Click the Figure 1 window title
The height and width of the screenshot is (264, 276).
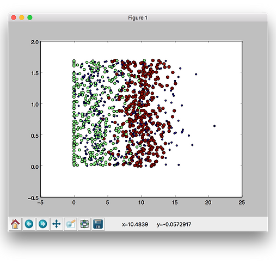click(x=138, y=18)
